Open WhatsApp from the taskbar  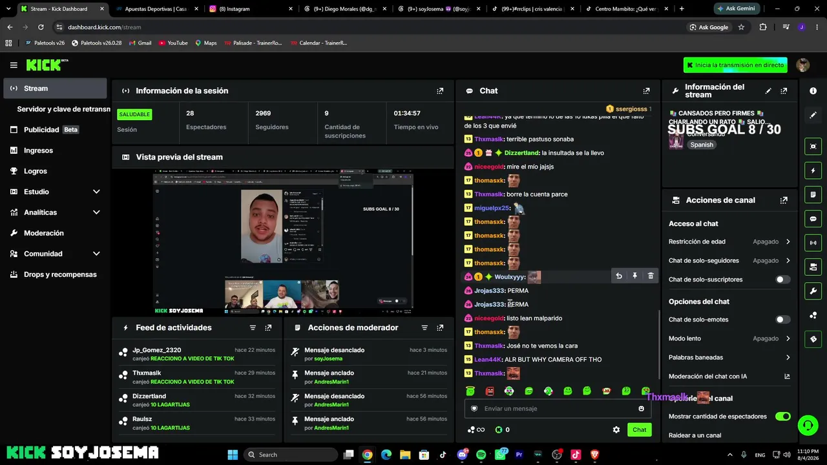(x=500, y=455)
